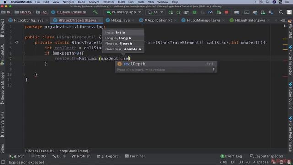Open the Flutter Outline side panel
This screenshot has height=165, width=293.
290,96
